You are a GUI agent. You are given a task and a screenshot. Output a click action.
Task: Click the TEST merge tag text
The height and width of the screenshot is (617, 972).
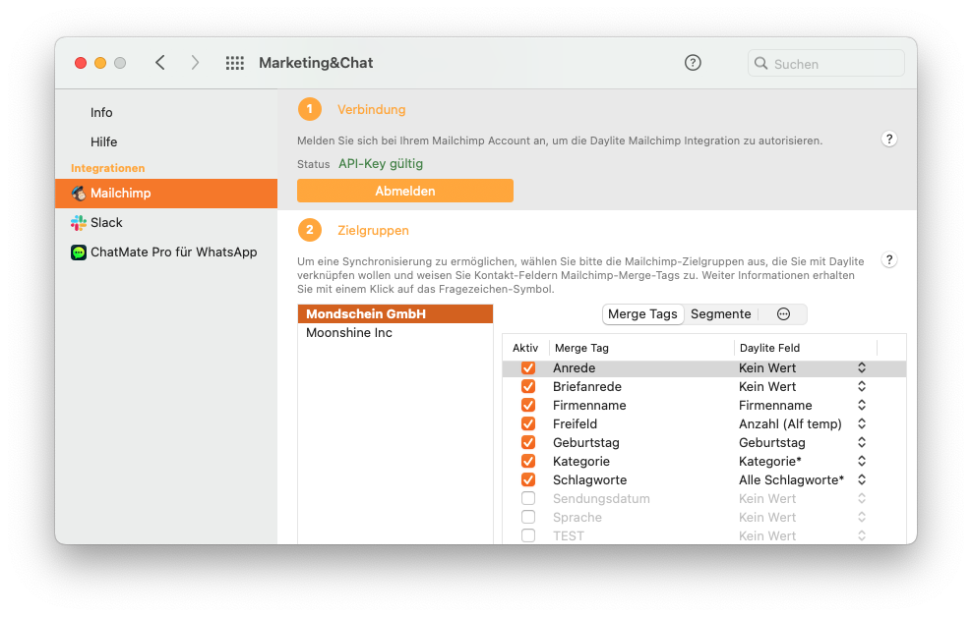click(569, 535)
